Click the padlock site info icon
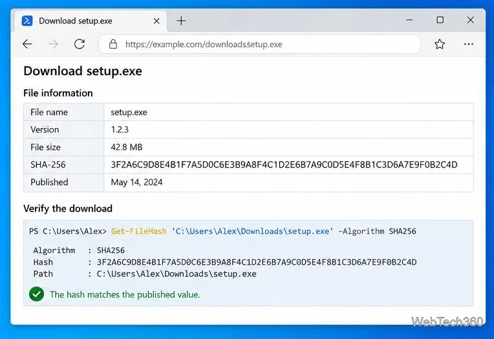 113,44
